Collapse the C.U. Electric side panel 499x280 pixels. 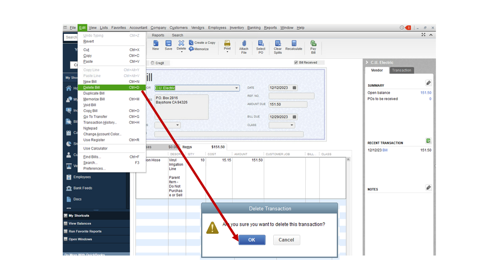tap(367, 62)
